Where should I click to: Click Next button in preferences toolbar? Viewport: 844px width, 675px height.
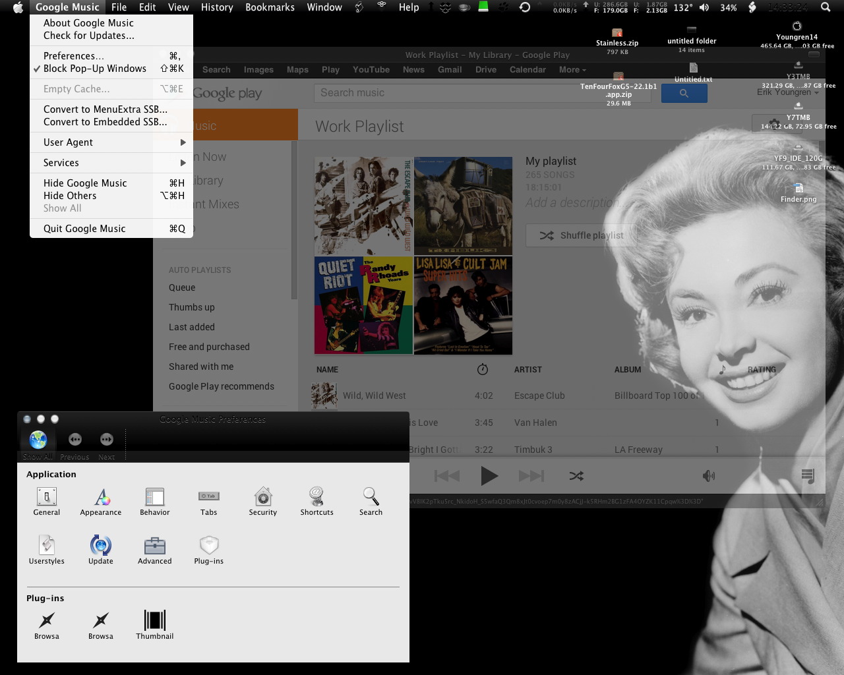point(107,440)
